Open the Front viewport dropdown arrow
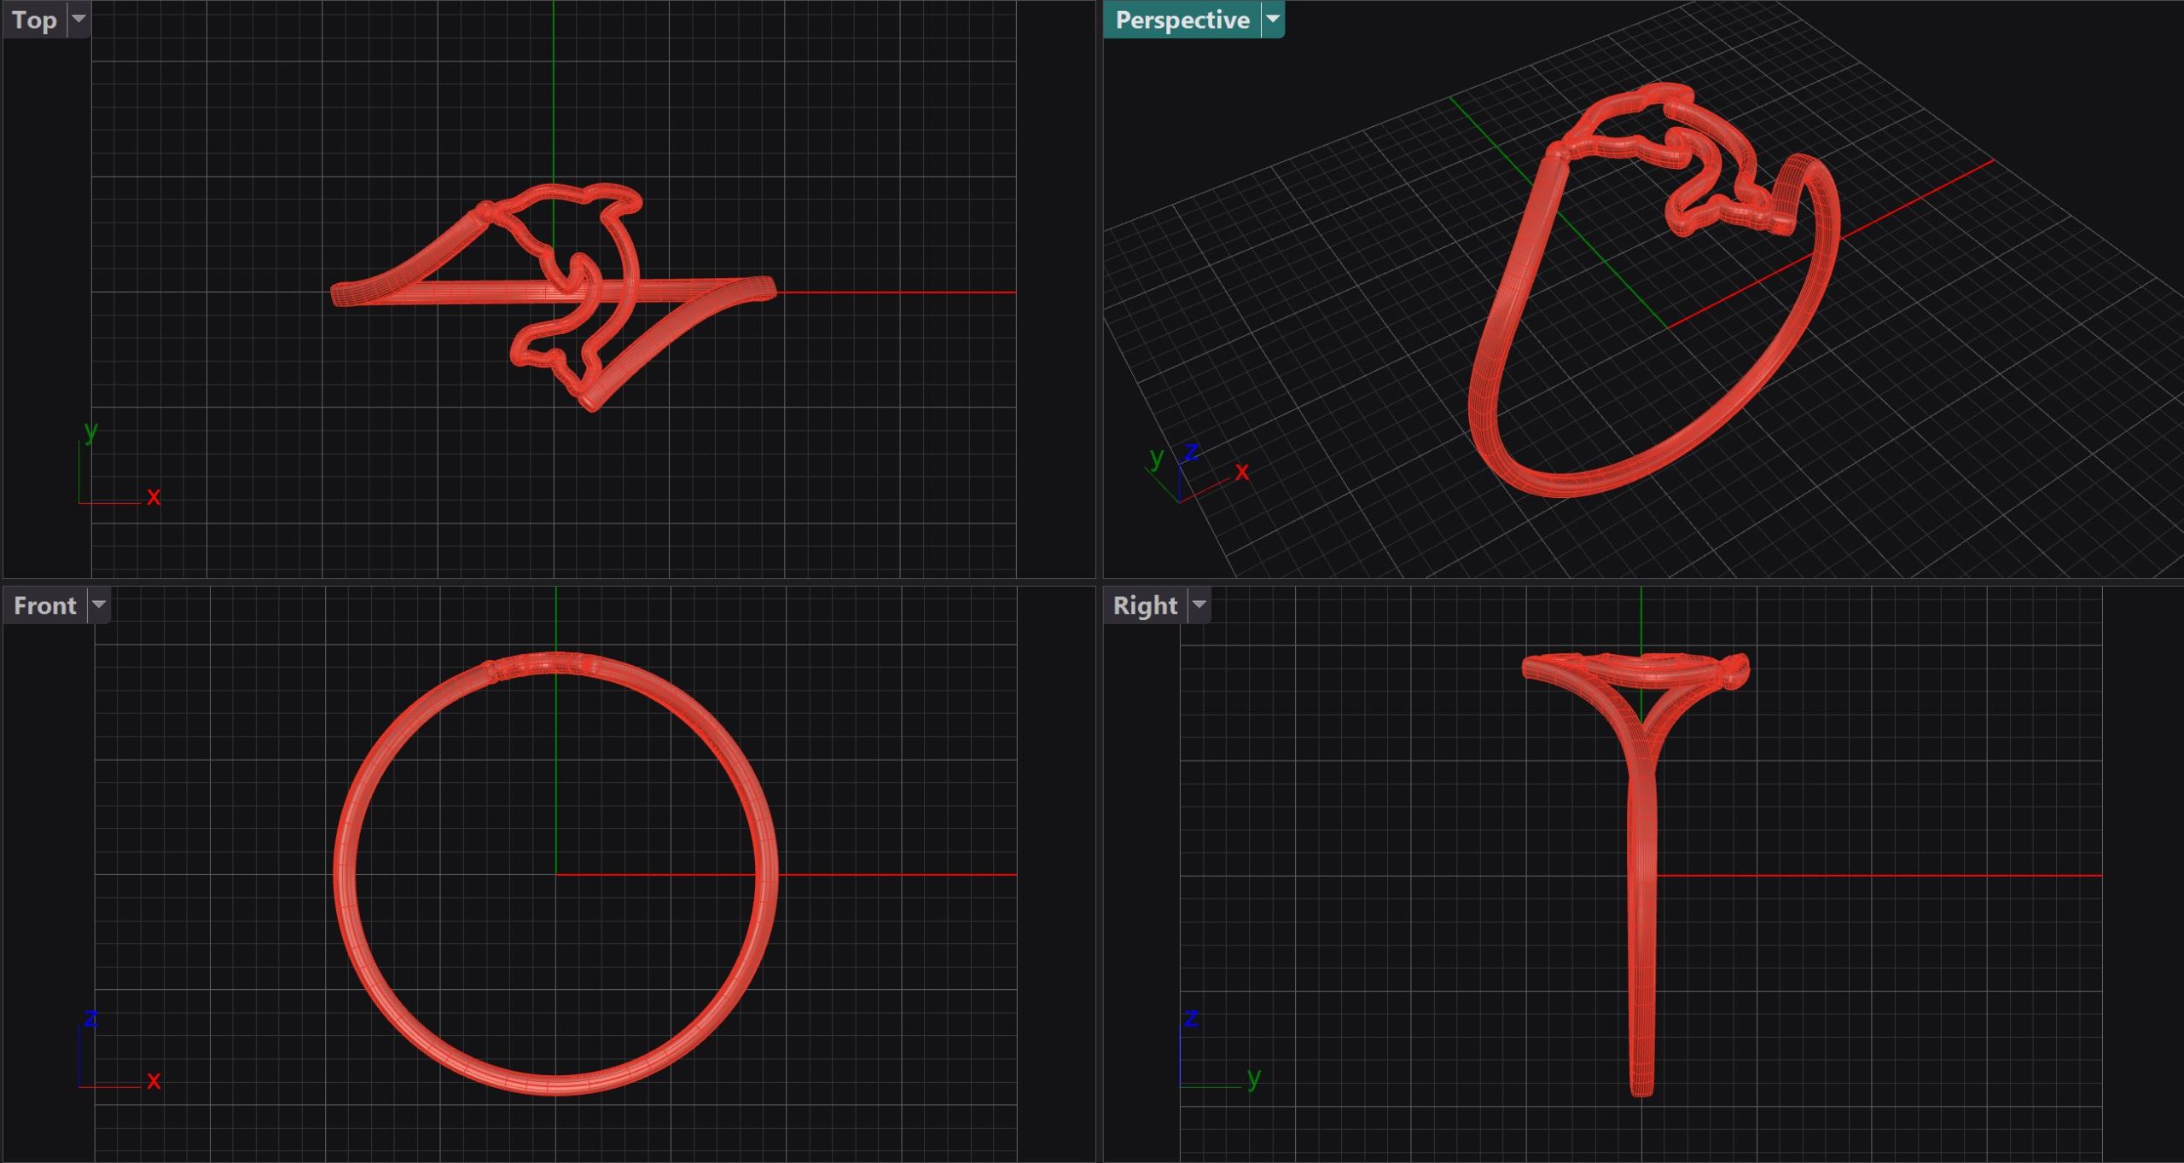Screen dimensions: 2184x1163 99,605
